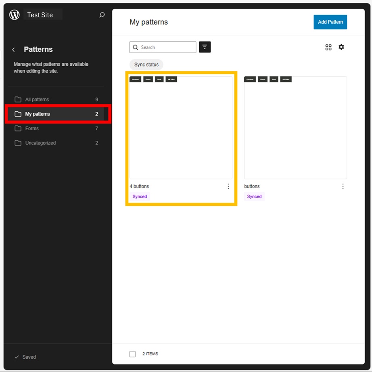Tick the select-all checkbox near 2 ITEMS
The width and height of the screenshot is (372, 372).
point(132,354)
